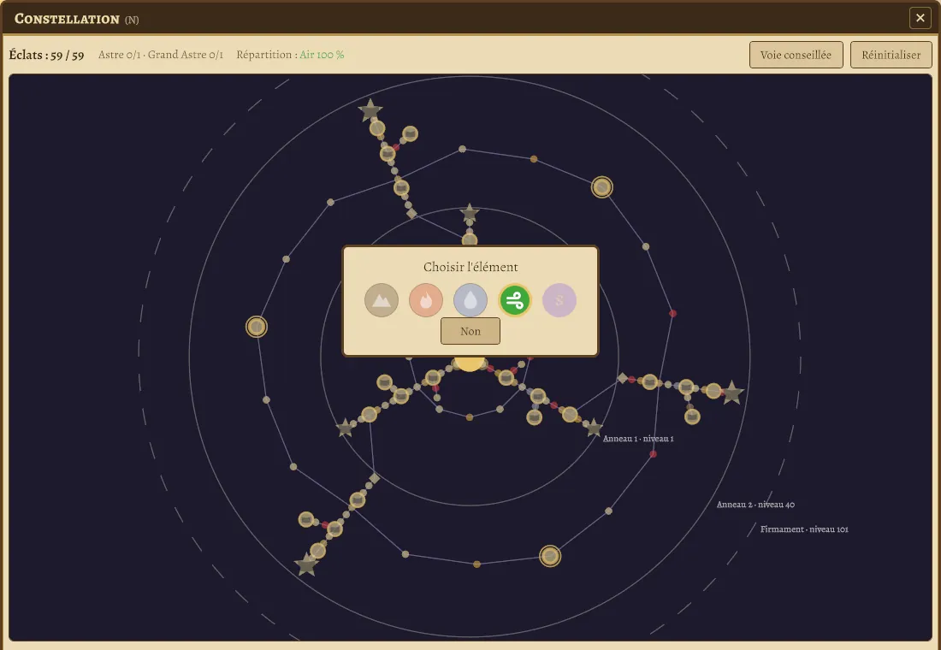941x650 pixels.
Task: Click the "Anneau 2 · niveau 40" ring label
Action: 755,505
